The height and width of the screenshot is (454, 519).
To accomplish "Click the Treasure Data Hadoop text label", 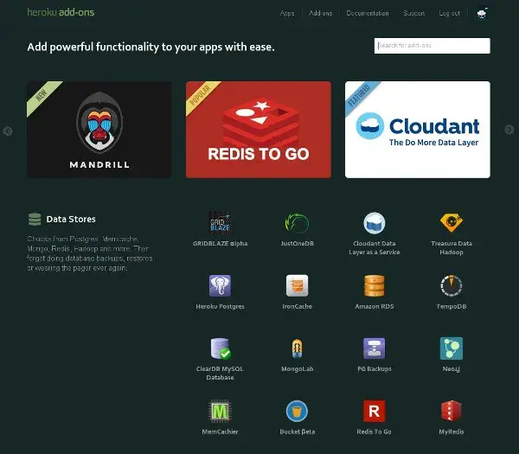I will click(x=452, y=248).
